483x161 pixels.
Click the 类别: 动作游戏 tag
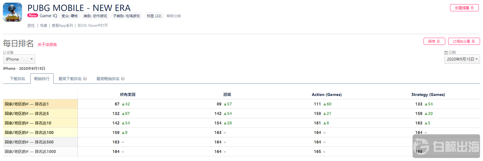coord(95,16)
